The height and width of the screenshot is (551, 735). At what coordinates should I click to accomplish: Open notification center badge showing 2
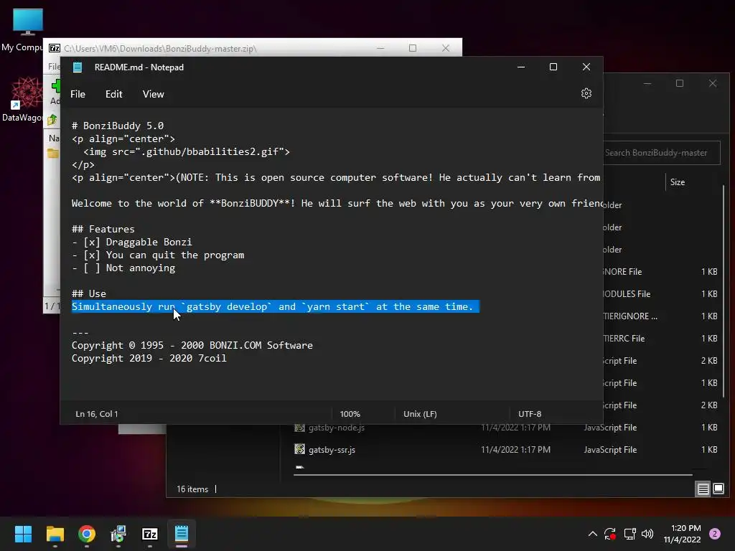tap(715, 534)
